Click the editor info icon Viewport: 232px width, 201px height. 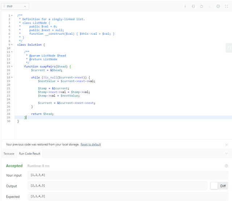[x=185, y=7]
